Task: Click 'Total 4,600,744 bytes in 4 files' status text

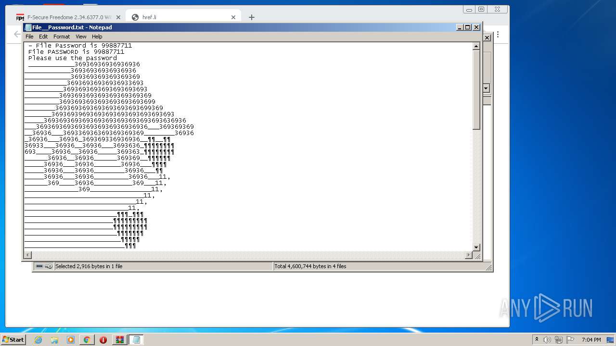Action: pyautogui.click(x=310, y=266)
